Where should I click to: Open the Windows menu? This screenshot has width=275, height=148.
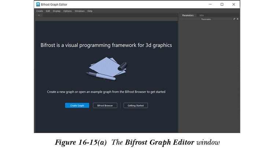tap(80, 11)
